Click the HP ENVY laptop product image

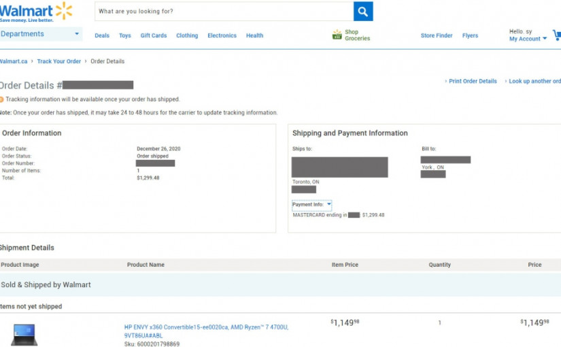click(24, 333)
